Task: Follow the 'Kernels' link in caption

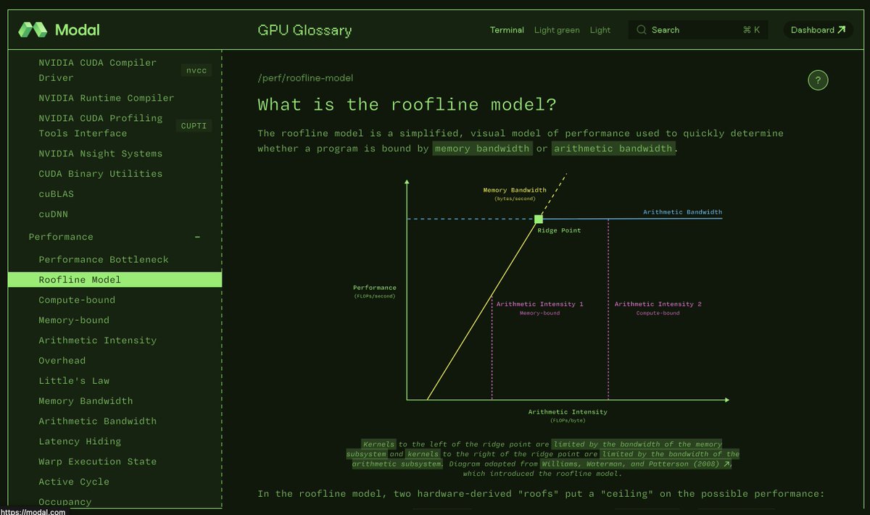Action: (x=379, y=444)
